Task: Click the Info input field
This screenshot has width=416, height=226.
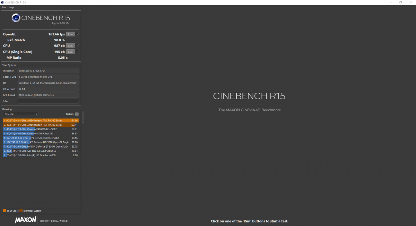Action: click(48, 101)
